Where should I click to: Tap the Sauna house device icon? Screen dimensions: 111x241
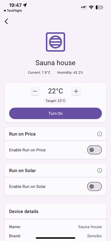[56, 42]
